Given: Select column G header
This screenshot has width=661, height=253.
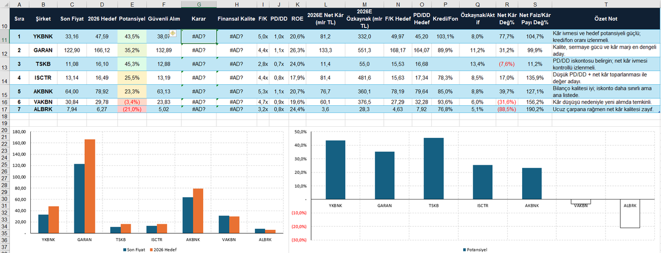Looking at the screenshot, I should 198,4.
